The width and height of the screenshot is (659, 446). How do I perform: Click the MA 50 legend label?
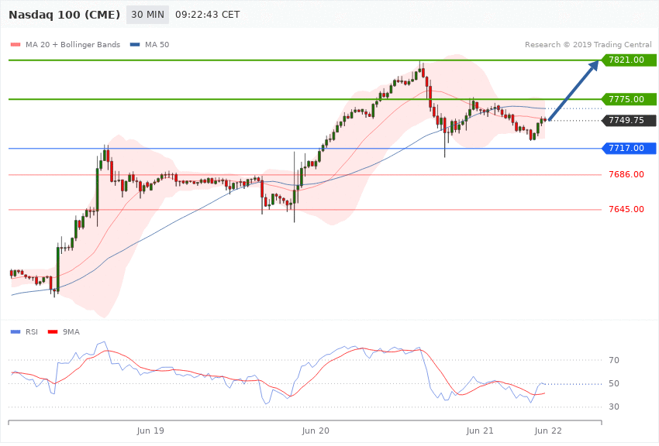pyautogui.click(x=157, y=44)
